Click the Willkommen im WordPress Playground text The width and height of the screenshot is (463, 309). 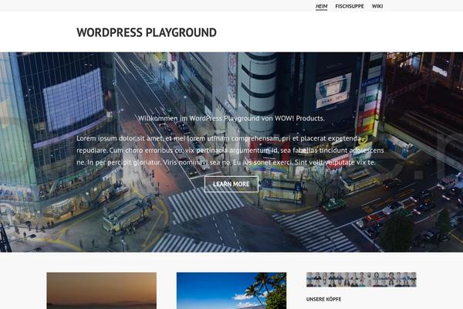pyautogui.click(x=231, y=118)
